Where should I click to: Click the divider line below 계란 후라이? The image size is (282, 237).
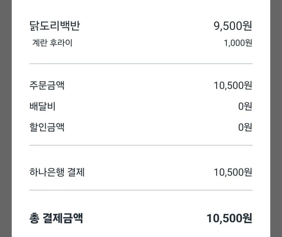click(141, 63)
